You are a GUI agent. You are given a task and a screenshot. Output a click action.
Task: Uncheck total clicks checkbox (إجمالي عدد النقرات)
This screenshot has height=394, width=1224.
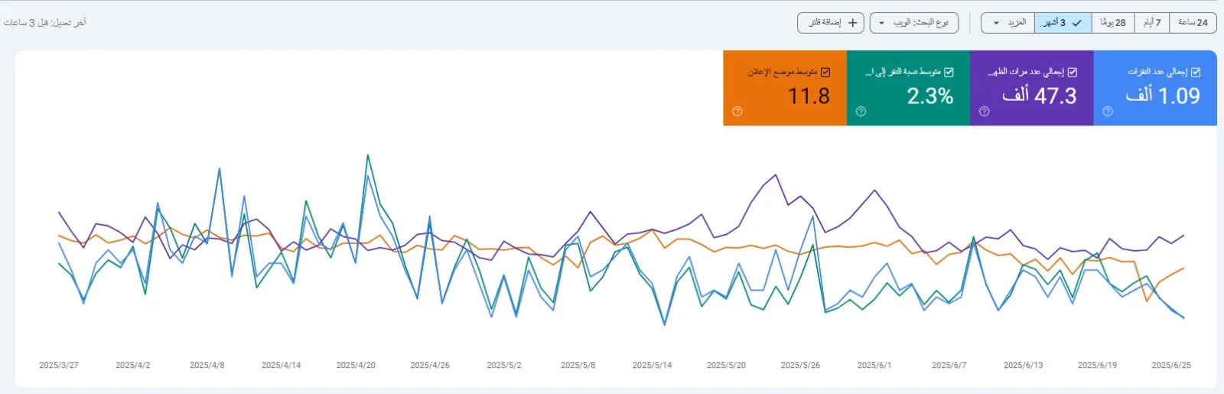pos(1196,72)
